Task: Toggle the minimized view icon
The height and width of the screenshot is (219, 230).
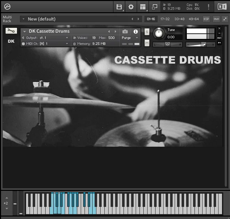Action: 154,7
